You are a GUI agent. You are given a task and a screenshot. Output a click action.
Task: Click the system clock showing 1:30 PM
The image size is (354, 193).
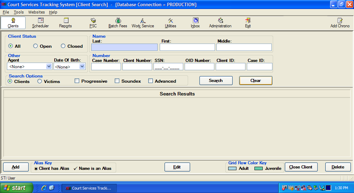[341, 188]
